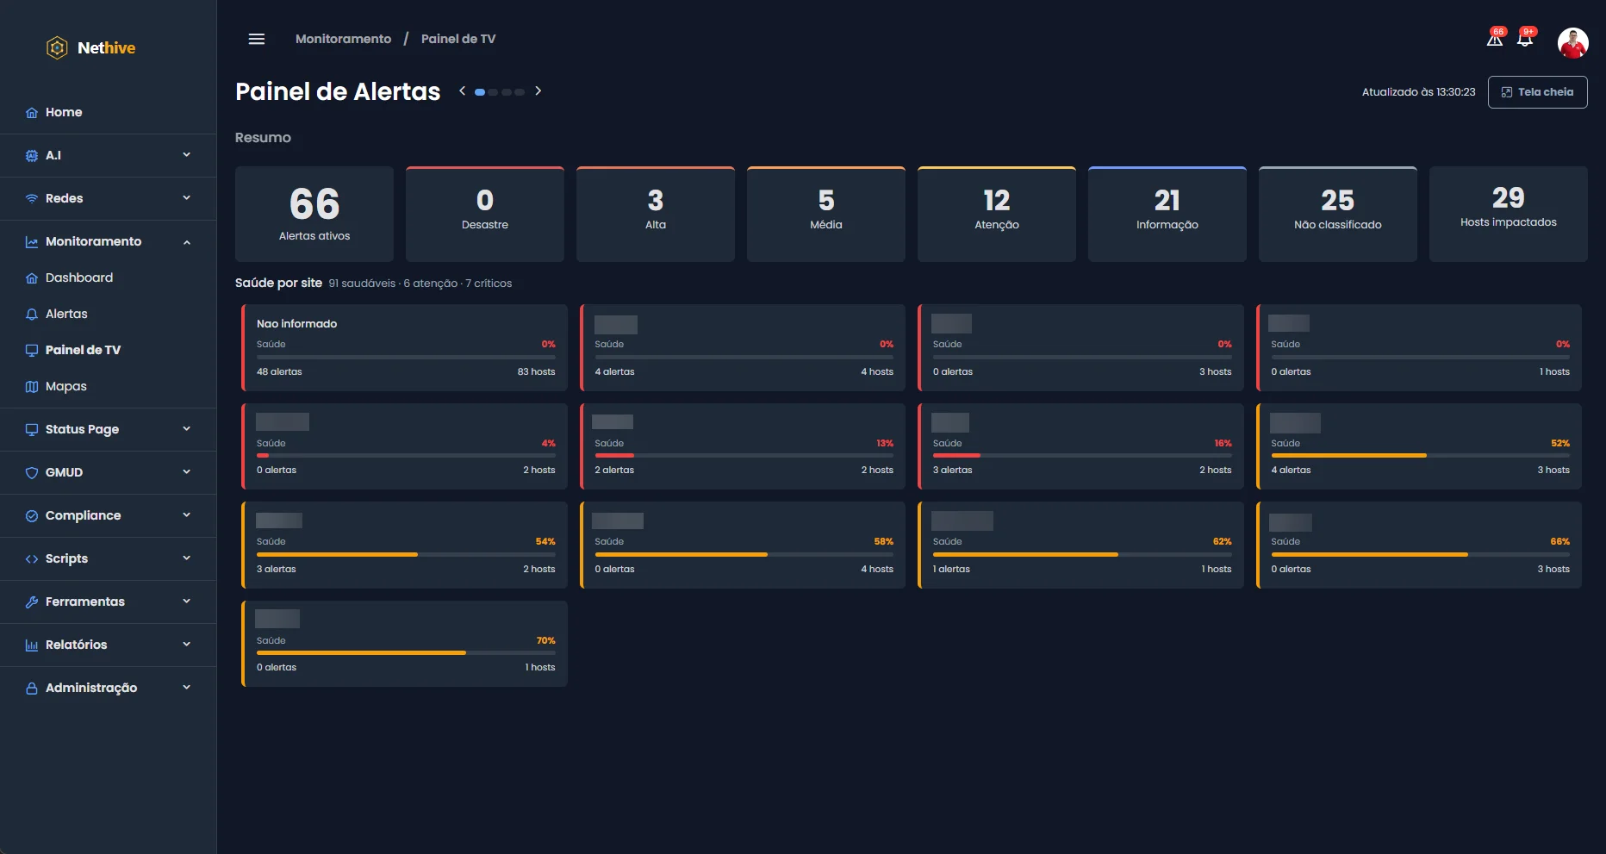Open the 3 Alta alerts card
Image resolution: width=1606 pixels, height=854 pixels.
[x=656, y=214]
